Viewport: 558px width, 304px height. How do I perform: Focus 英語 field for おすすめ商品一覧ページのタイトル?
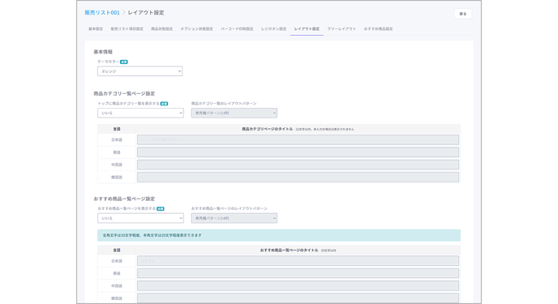click(298, 273)
